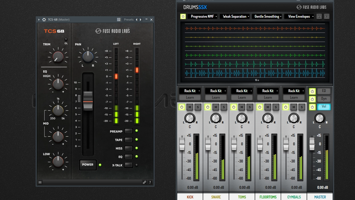Open the question mark help icon in TCS-68
Viewport: 355px width, 200px height.
coord(150,182)
